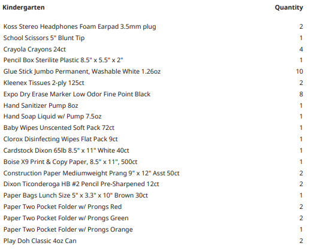Click Hand Soap Liquid w/ Pump entry
This screenshot has width=317, height=252.
[52, 117]
